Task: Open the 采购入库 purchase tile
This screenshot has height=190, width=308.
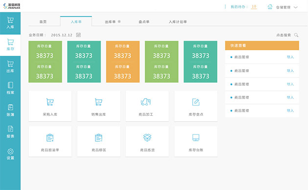Action: 50,106
